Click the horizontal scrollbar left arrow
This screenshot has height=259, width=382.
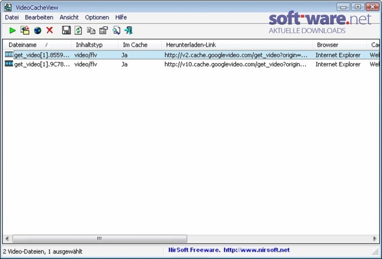pos(7,239)
